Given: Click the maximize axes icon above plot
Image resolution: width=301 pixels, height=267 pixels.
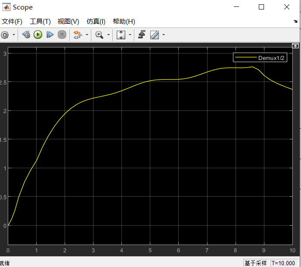Looking at the screenshot, I should point(295,46).
